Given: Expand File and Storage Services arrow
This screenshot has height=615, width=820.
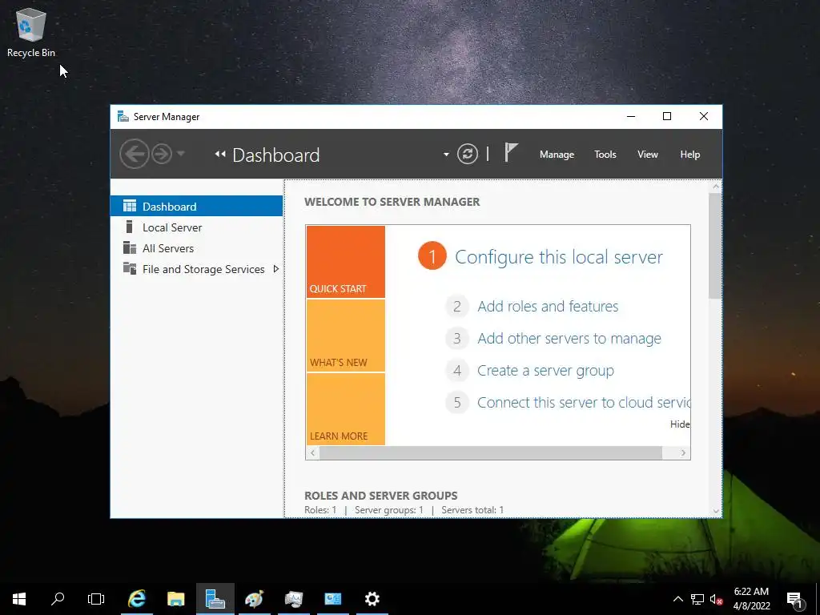Looking at the screenshot, I should click(x=275, y=269).
